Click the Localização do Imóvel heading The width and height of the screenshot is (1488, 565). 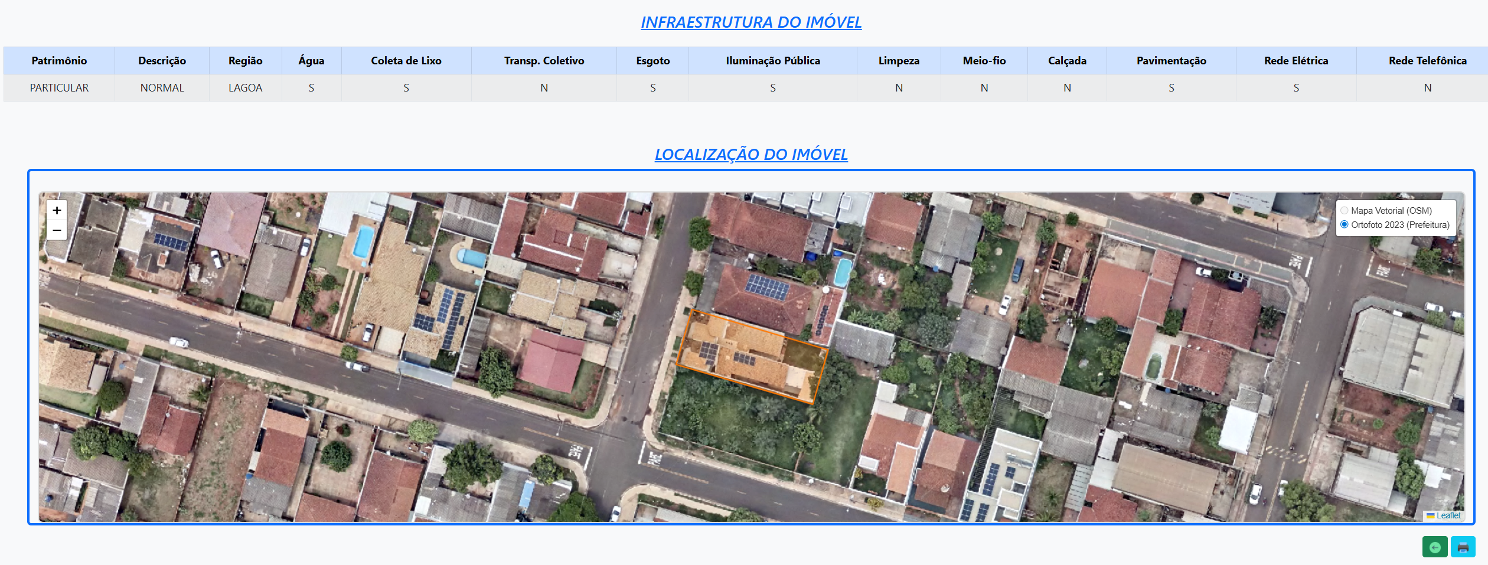coord(751,155)
